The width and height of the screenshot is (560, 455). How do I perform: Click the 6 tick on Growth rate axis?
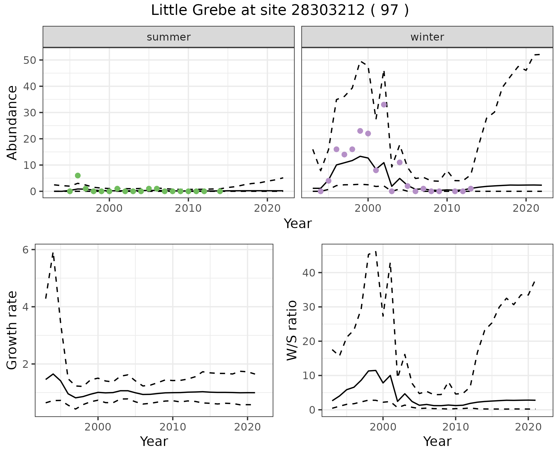[x=25, y=250]
